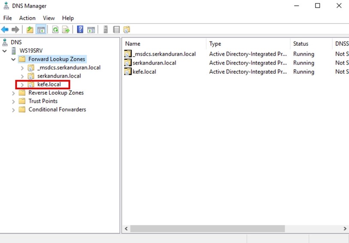The width and height of the screenshot is (349, 243).
Task: Click Type cell of kefe.local row
Action: point(248,72)
